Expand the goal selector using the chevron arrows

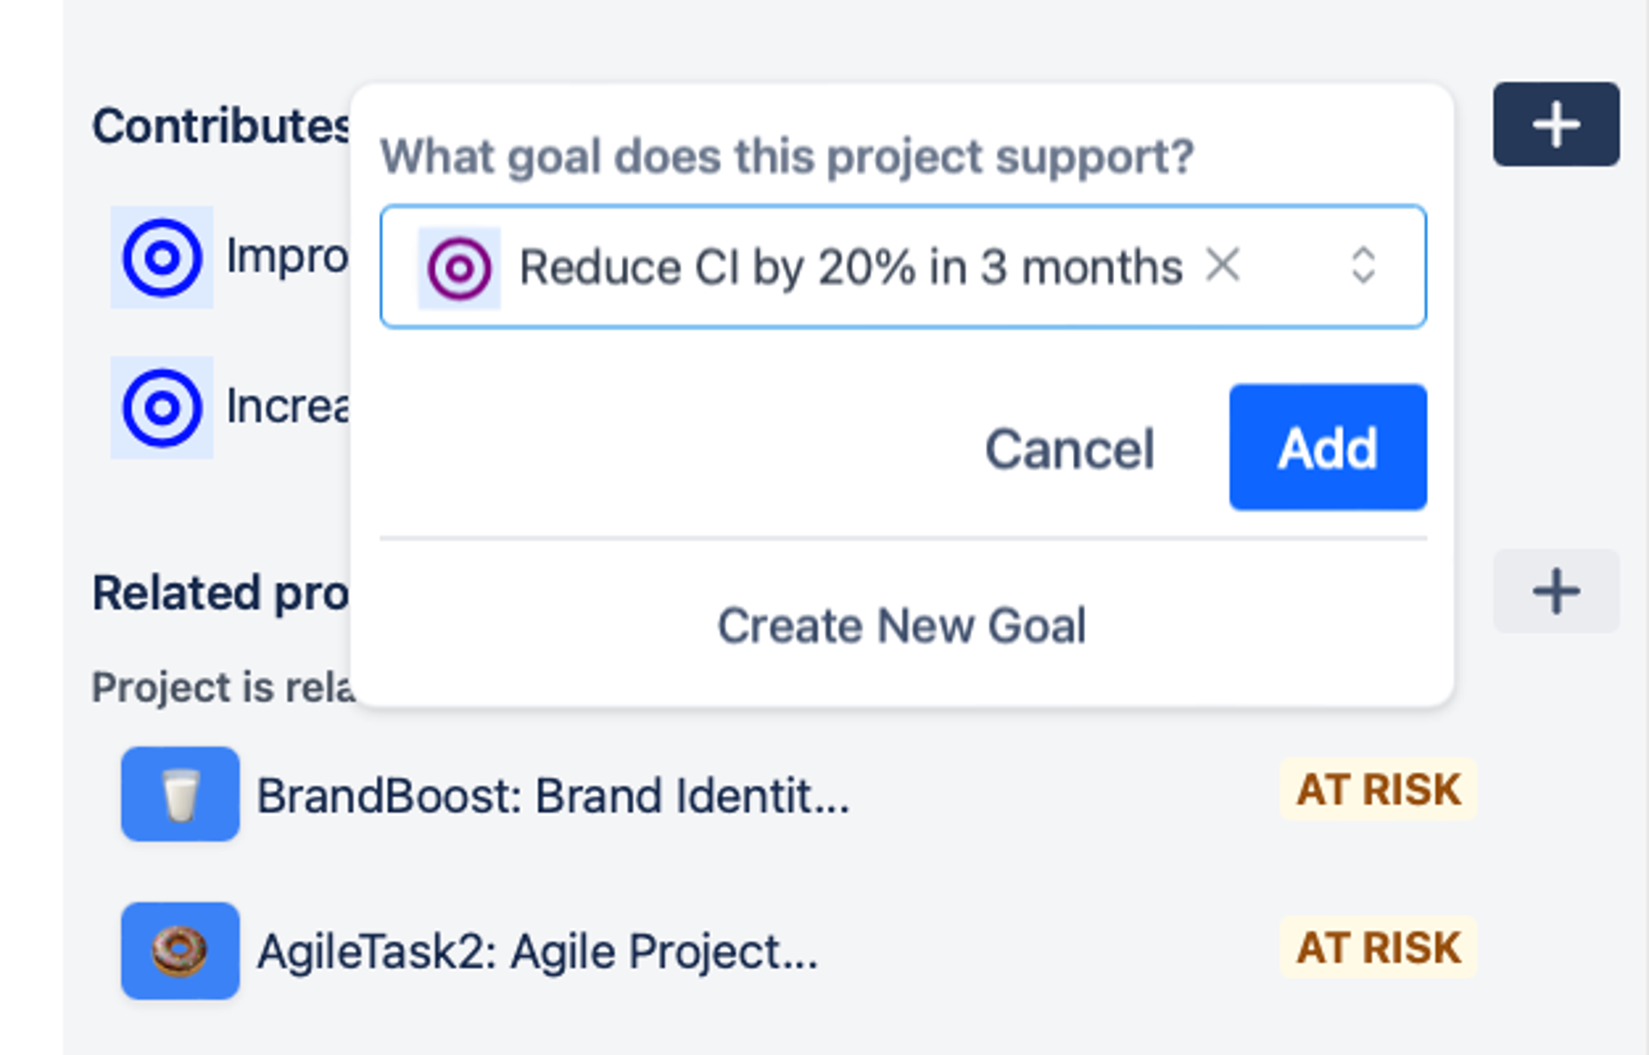pos(1363,265)
